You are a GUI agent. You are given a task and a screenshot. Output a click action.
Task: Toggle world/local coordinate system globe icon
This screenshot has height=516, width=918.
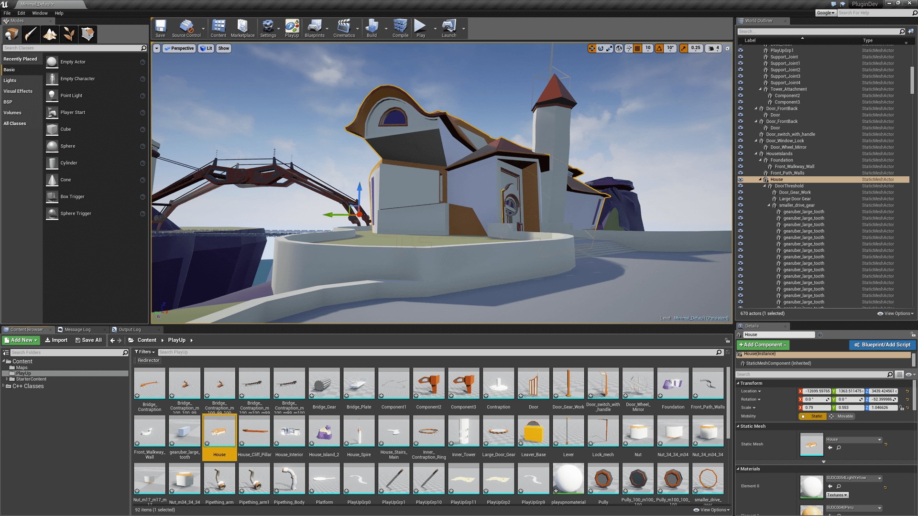619,48
